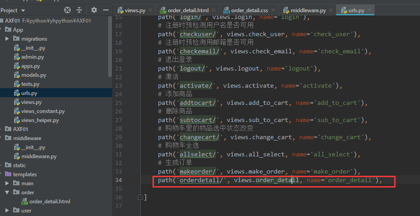The height and width of the screenshot is (216, 420).
Task: Collapse the order folder arrow
Action: [x=7, y=193]
